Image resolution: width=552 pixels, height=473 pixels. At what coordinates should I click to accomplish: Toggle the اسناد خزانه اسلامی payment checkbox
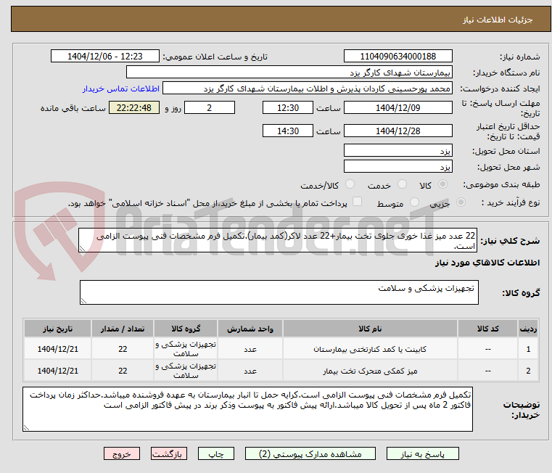click(x=357, y=202)
